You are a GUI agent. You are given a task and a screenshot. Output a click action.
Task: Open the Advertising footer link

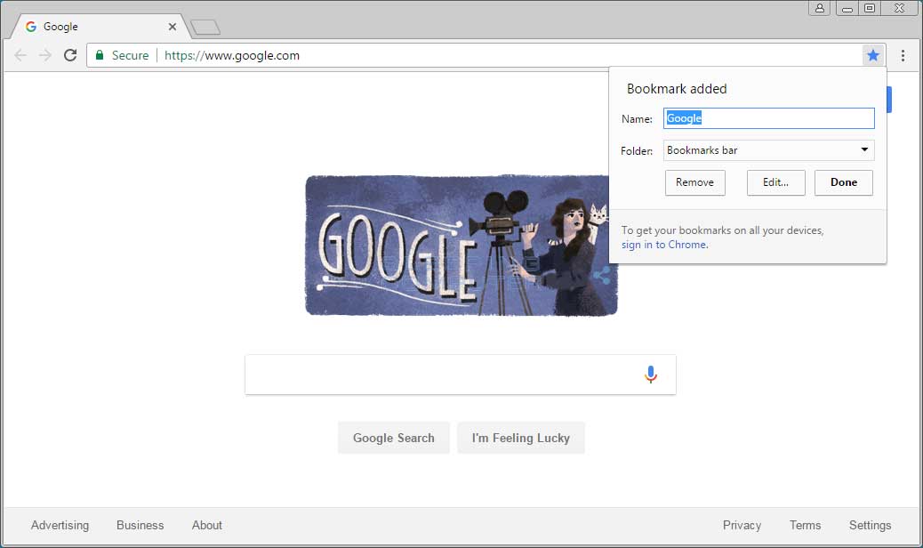pyautogui.click(x=60, y=525)
